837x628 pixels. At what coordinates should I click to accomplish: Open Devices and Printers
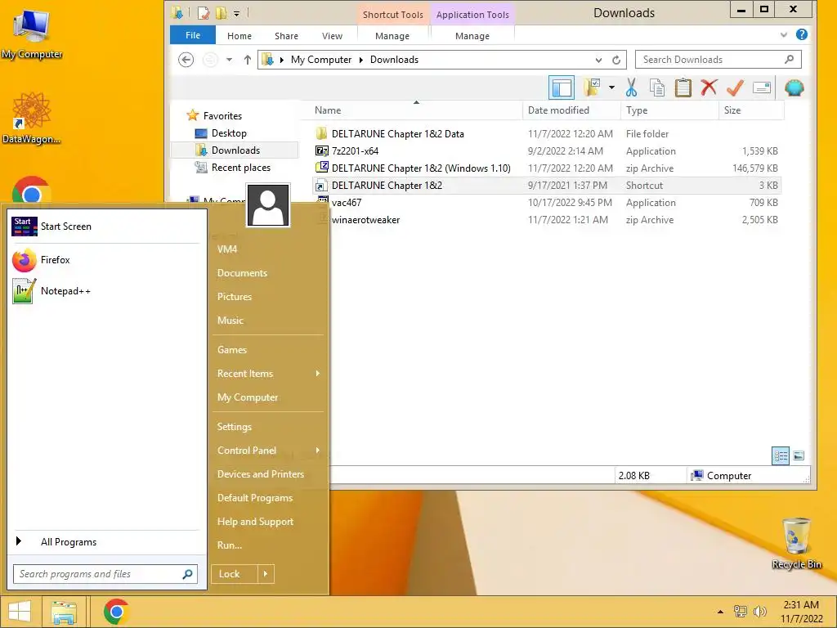pyautogui.click(x=261, y=474)
